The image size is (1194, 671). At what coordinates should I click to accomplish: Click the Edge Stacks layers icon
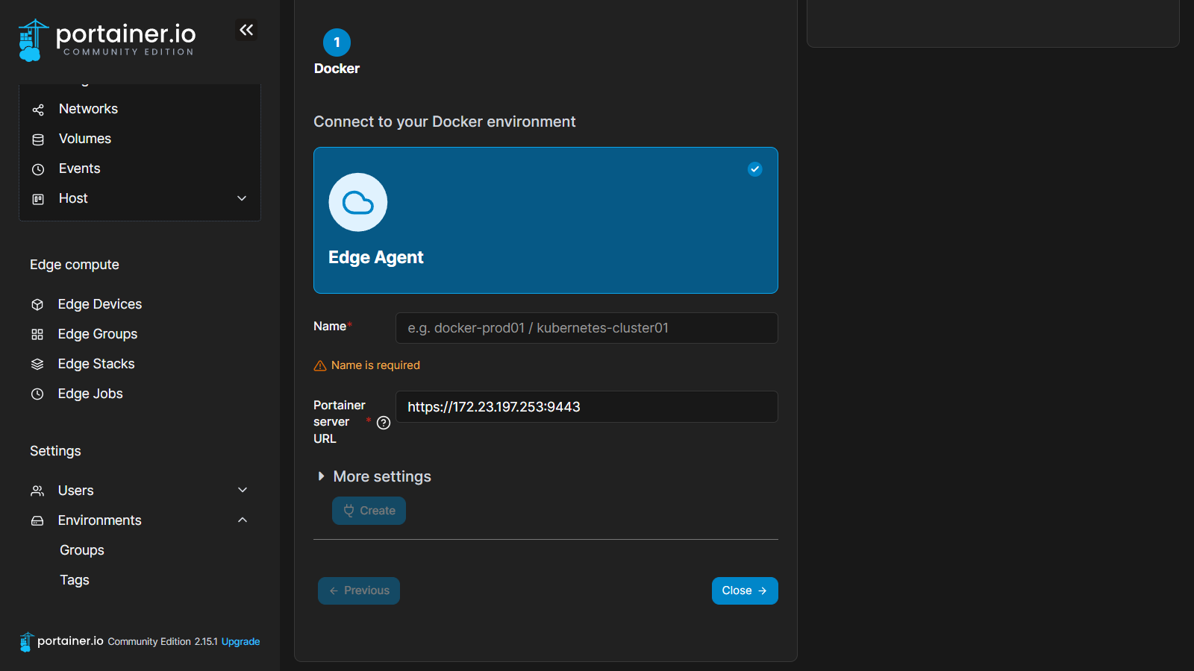coord(37,364)
